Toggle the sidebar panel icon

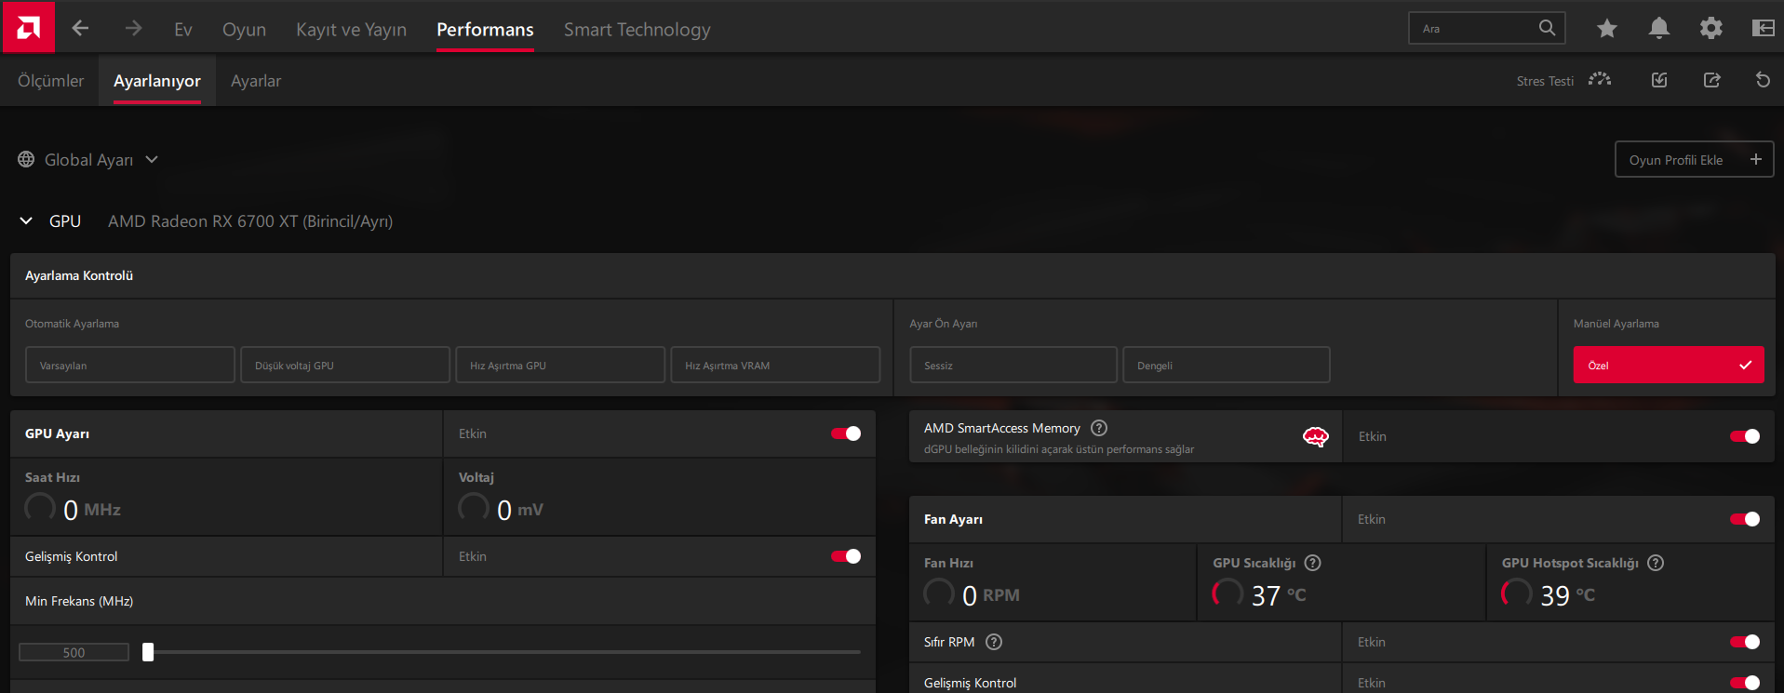point(1763,28)
